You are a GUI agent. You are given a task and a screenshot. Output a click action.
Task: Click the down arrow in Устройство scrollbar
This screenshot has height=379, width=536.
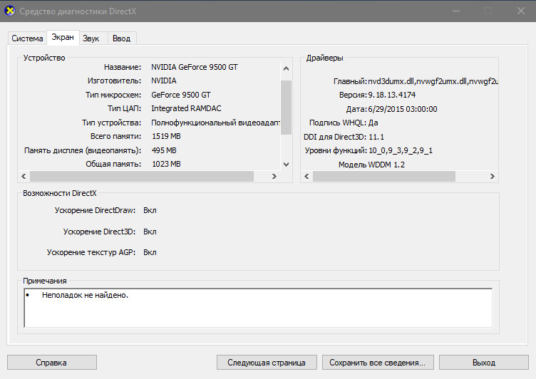(x=286, y=164)
